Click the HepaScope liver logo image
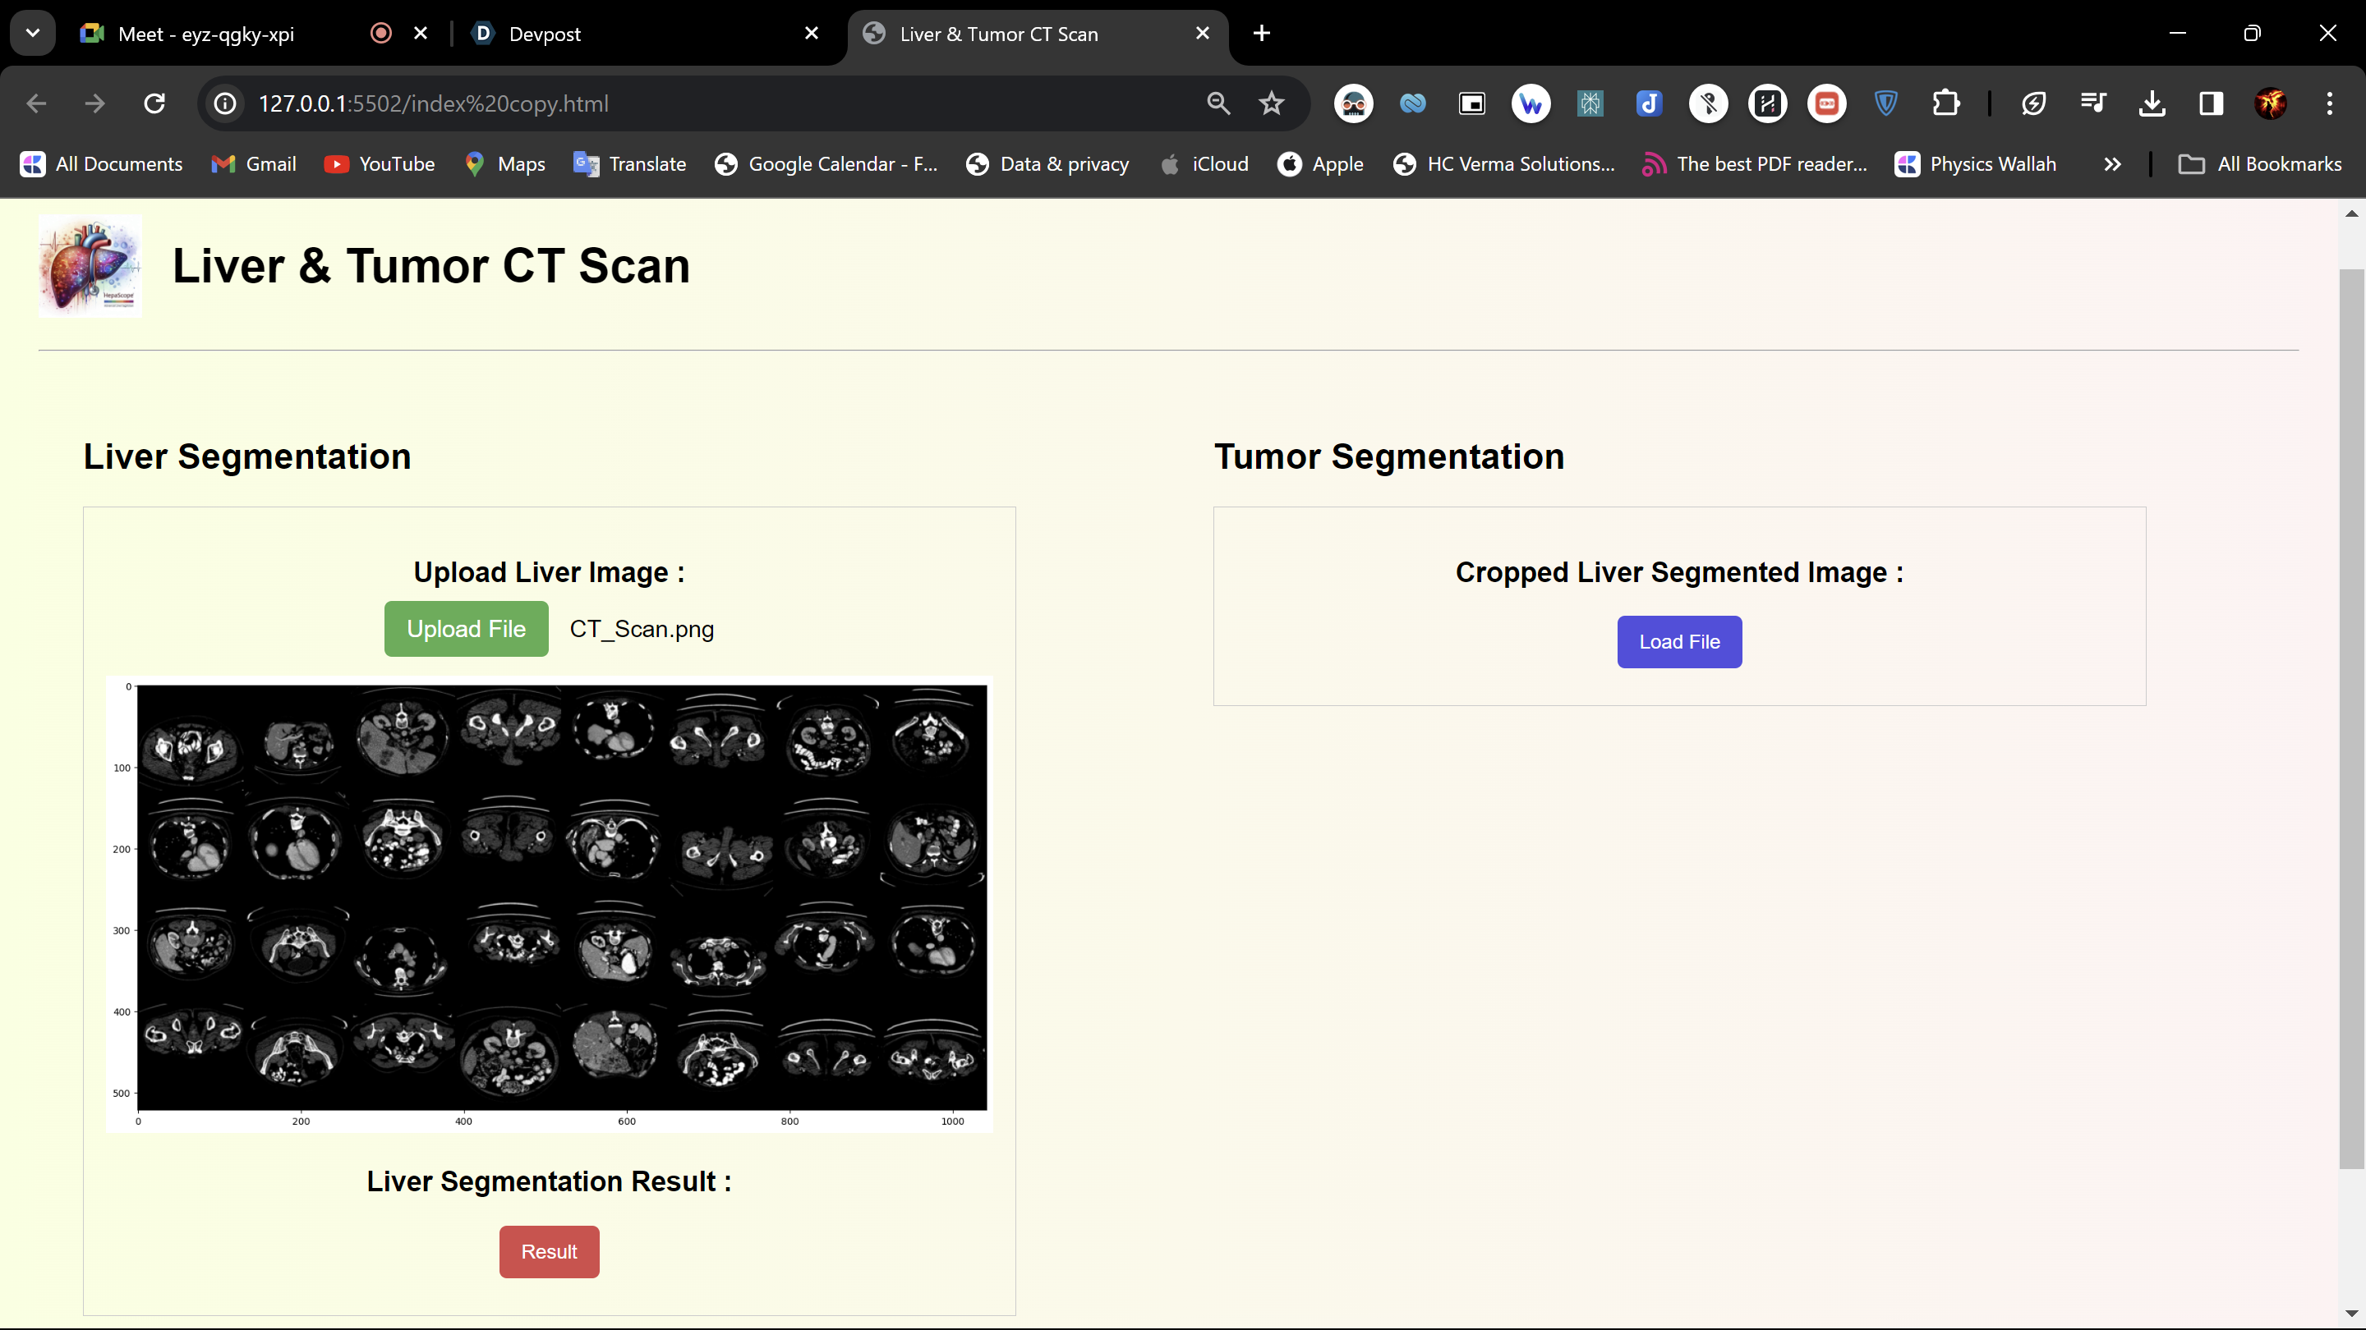The image size is (2366, 1330). (90, 266)
